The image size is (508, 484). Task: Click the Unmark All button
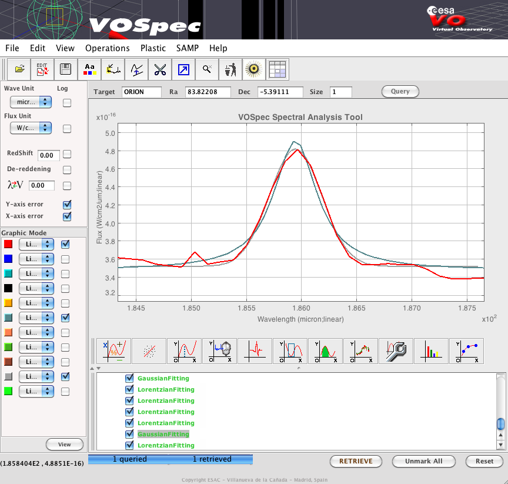tap(424, 461)
